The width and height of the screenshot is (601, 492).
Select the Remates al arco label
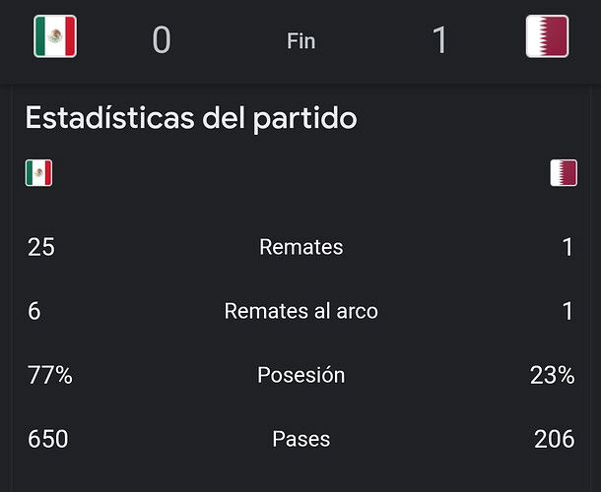(300, 311)
